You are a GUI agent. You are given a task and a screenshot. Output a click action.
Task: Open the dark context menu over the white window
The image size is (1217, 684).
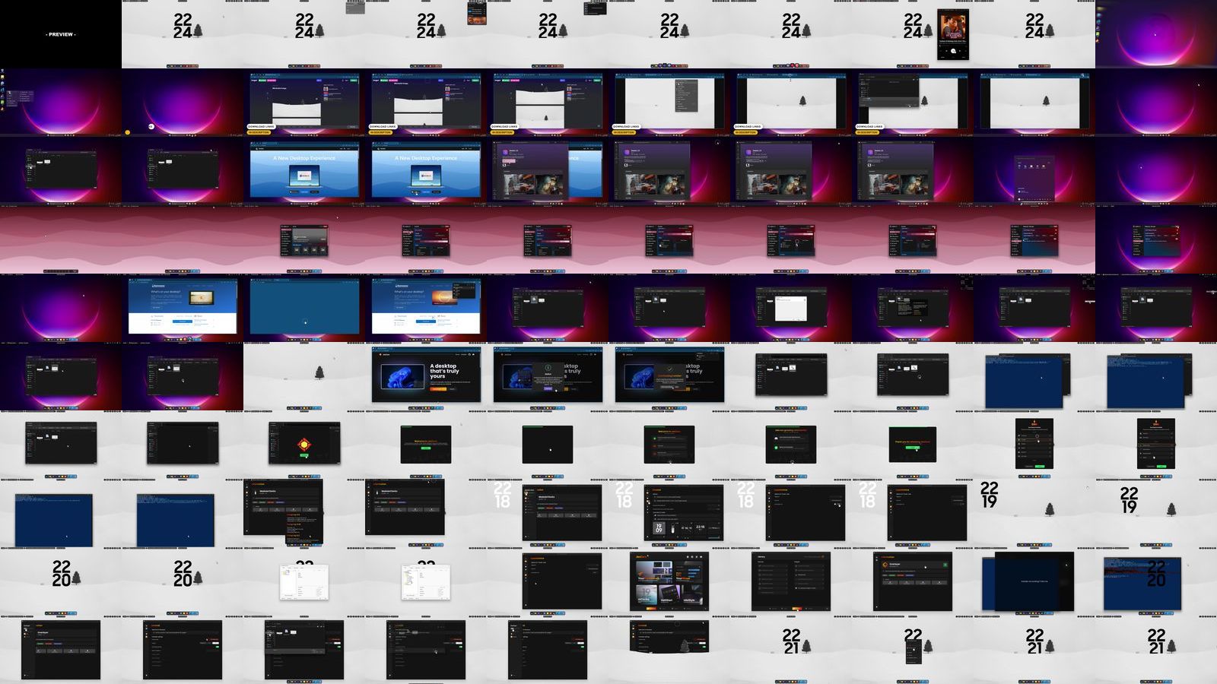point(686,95)
